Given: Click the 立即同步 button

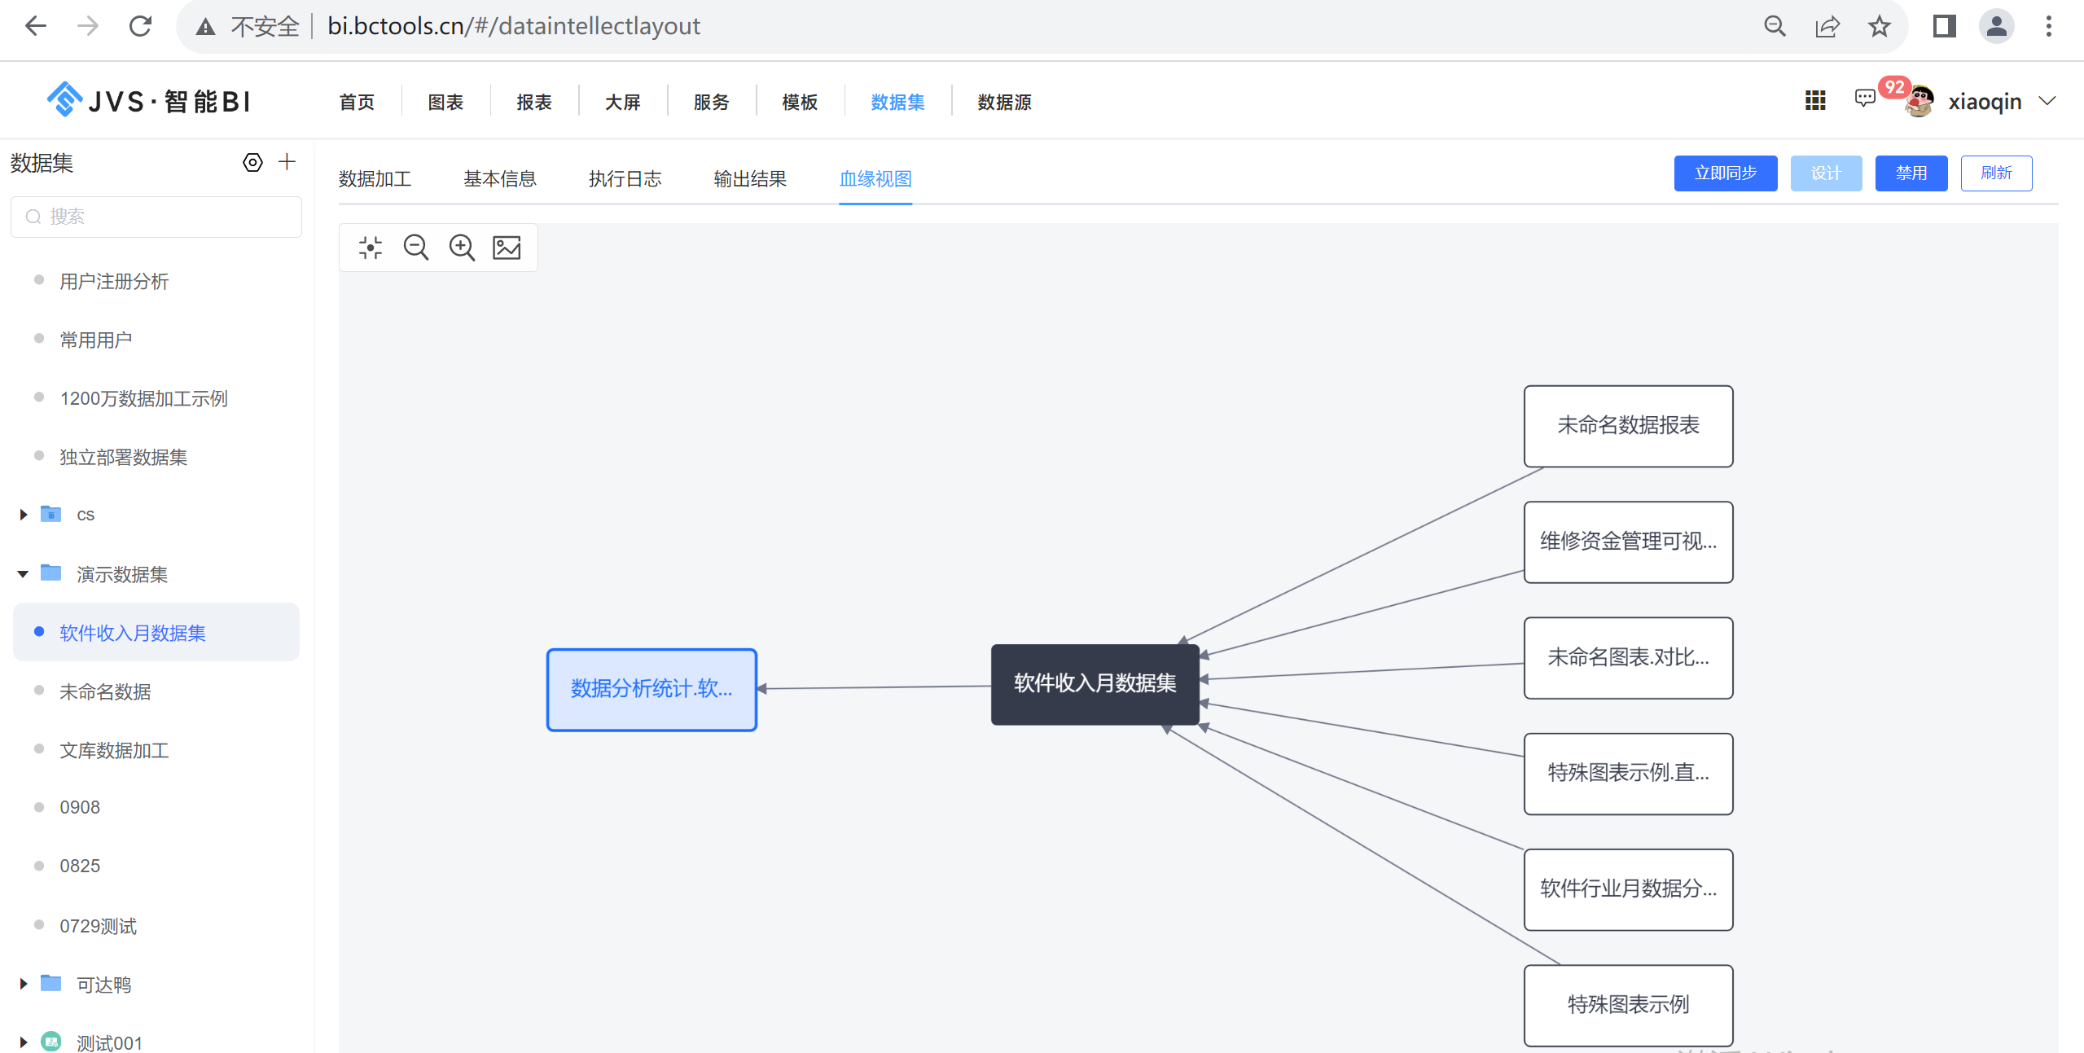Looking at the screenshot, I should (x=1725, y=173).
